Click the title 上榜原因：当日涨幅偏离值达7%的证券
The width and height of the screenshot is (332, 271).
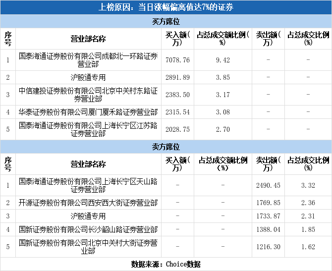click(x=166, y=7)
